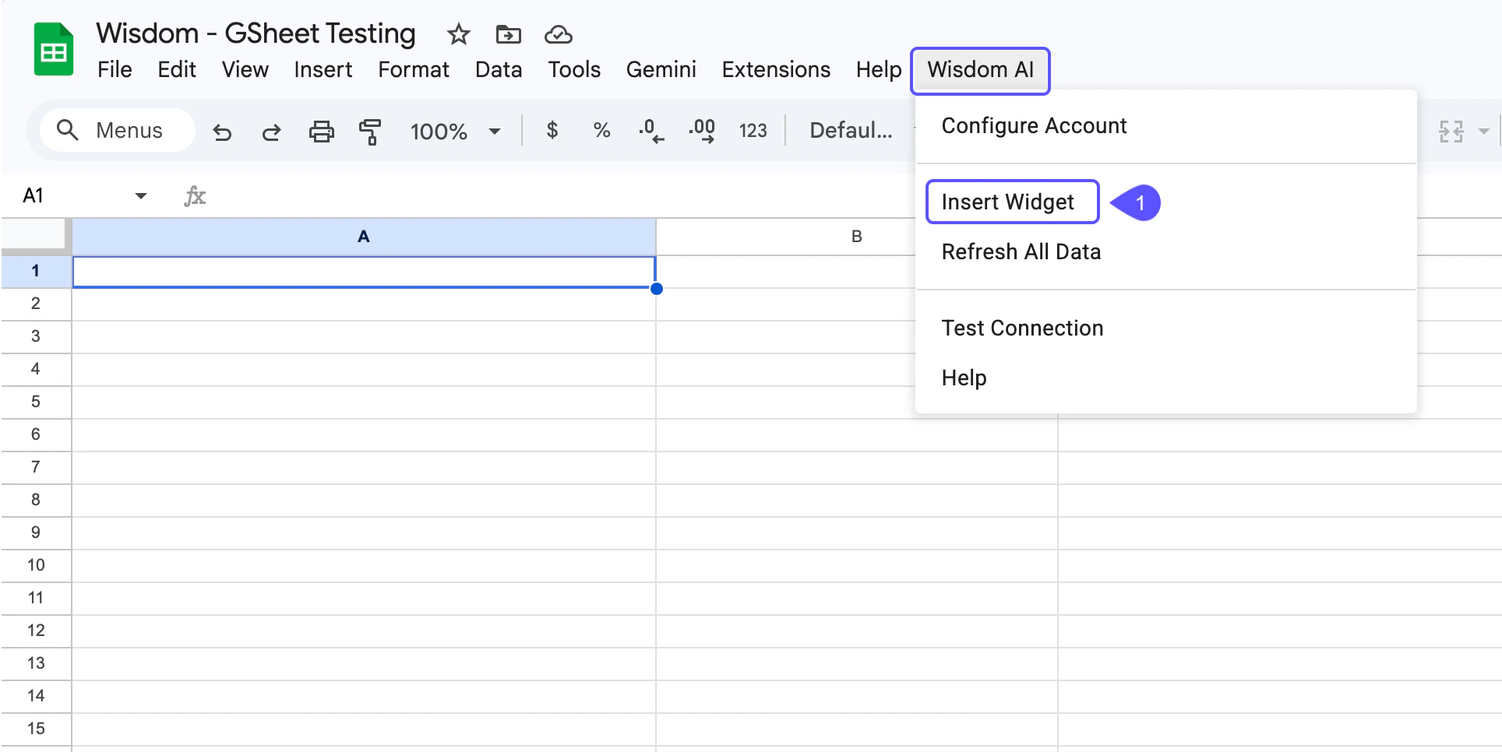Screen dimensions: 1502x752
Task: Select row 1 header
Action: pos(36,271)
